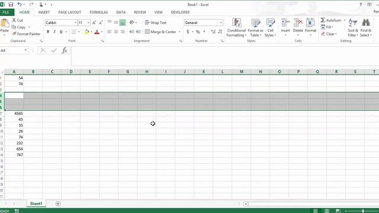The width and height of the screenshot is (379, 213).
Task: Toggle top align for cells
Action: (110, 22)
